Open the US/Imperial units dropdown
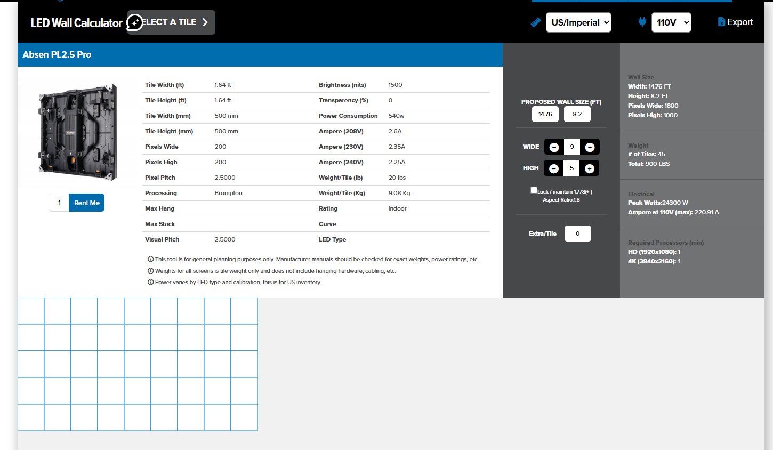 point(578,22)
